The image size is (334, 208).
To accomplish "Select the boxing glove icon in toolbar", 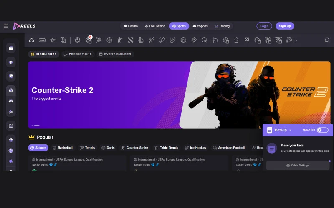I will pyautogui.click(x=194, y=40).
